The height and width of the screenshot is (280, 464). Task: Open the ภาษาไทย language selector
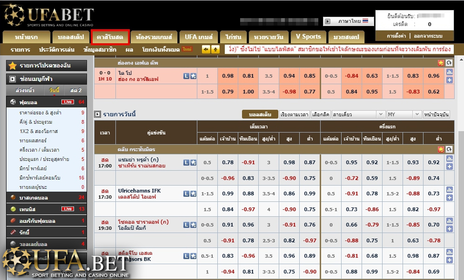pyautogui.click(x=349, y=21)
